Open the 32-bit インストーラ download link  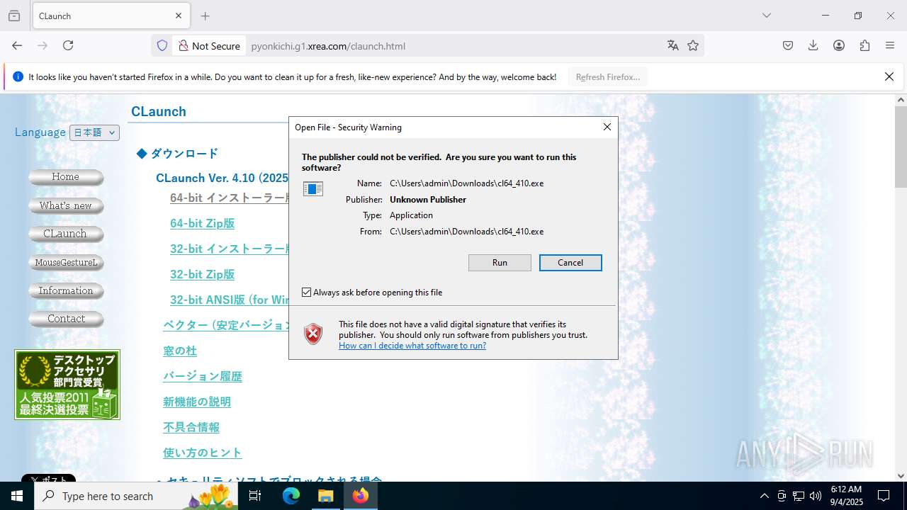230,249
